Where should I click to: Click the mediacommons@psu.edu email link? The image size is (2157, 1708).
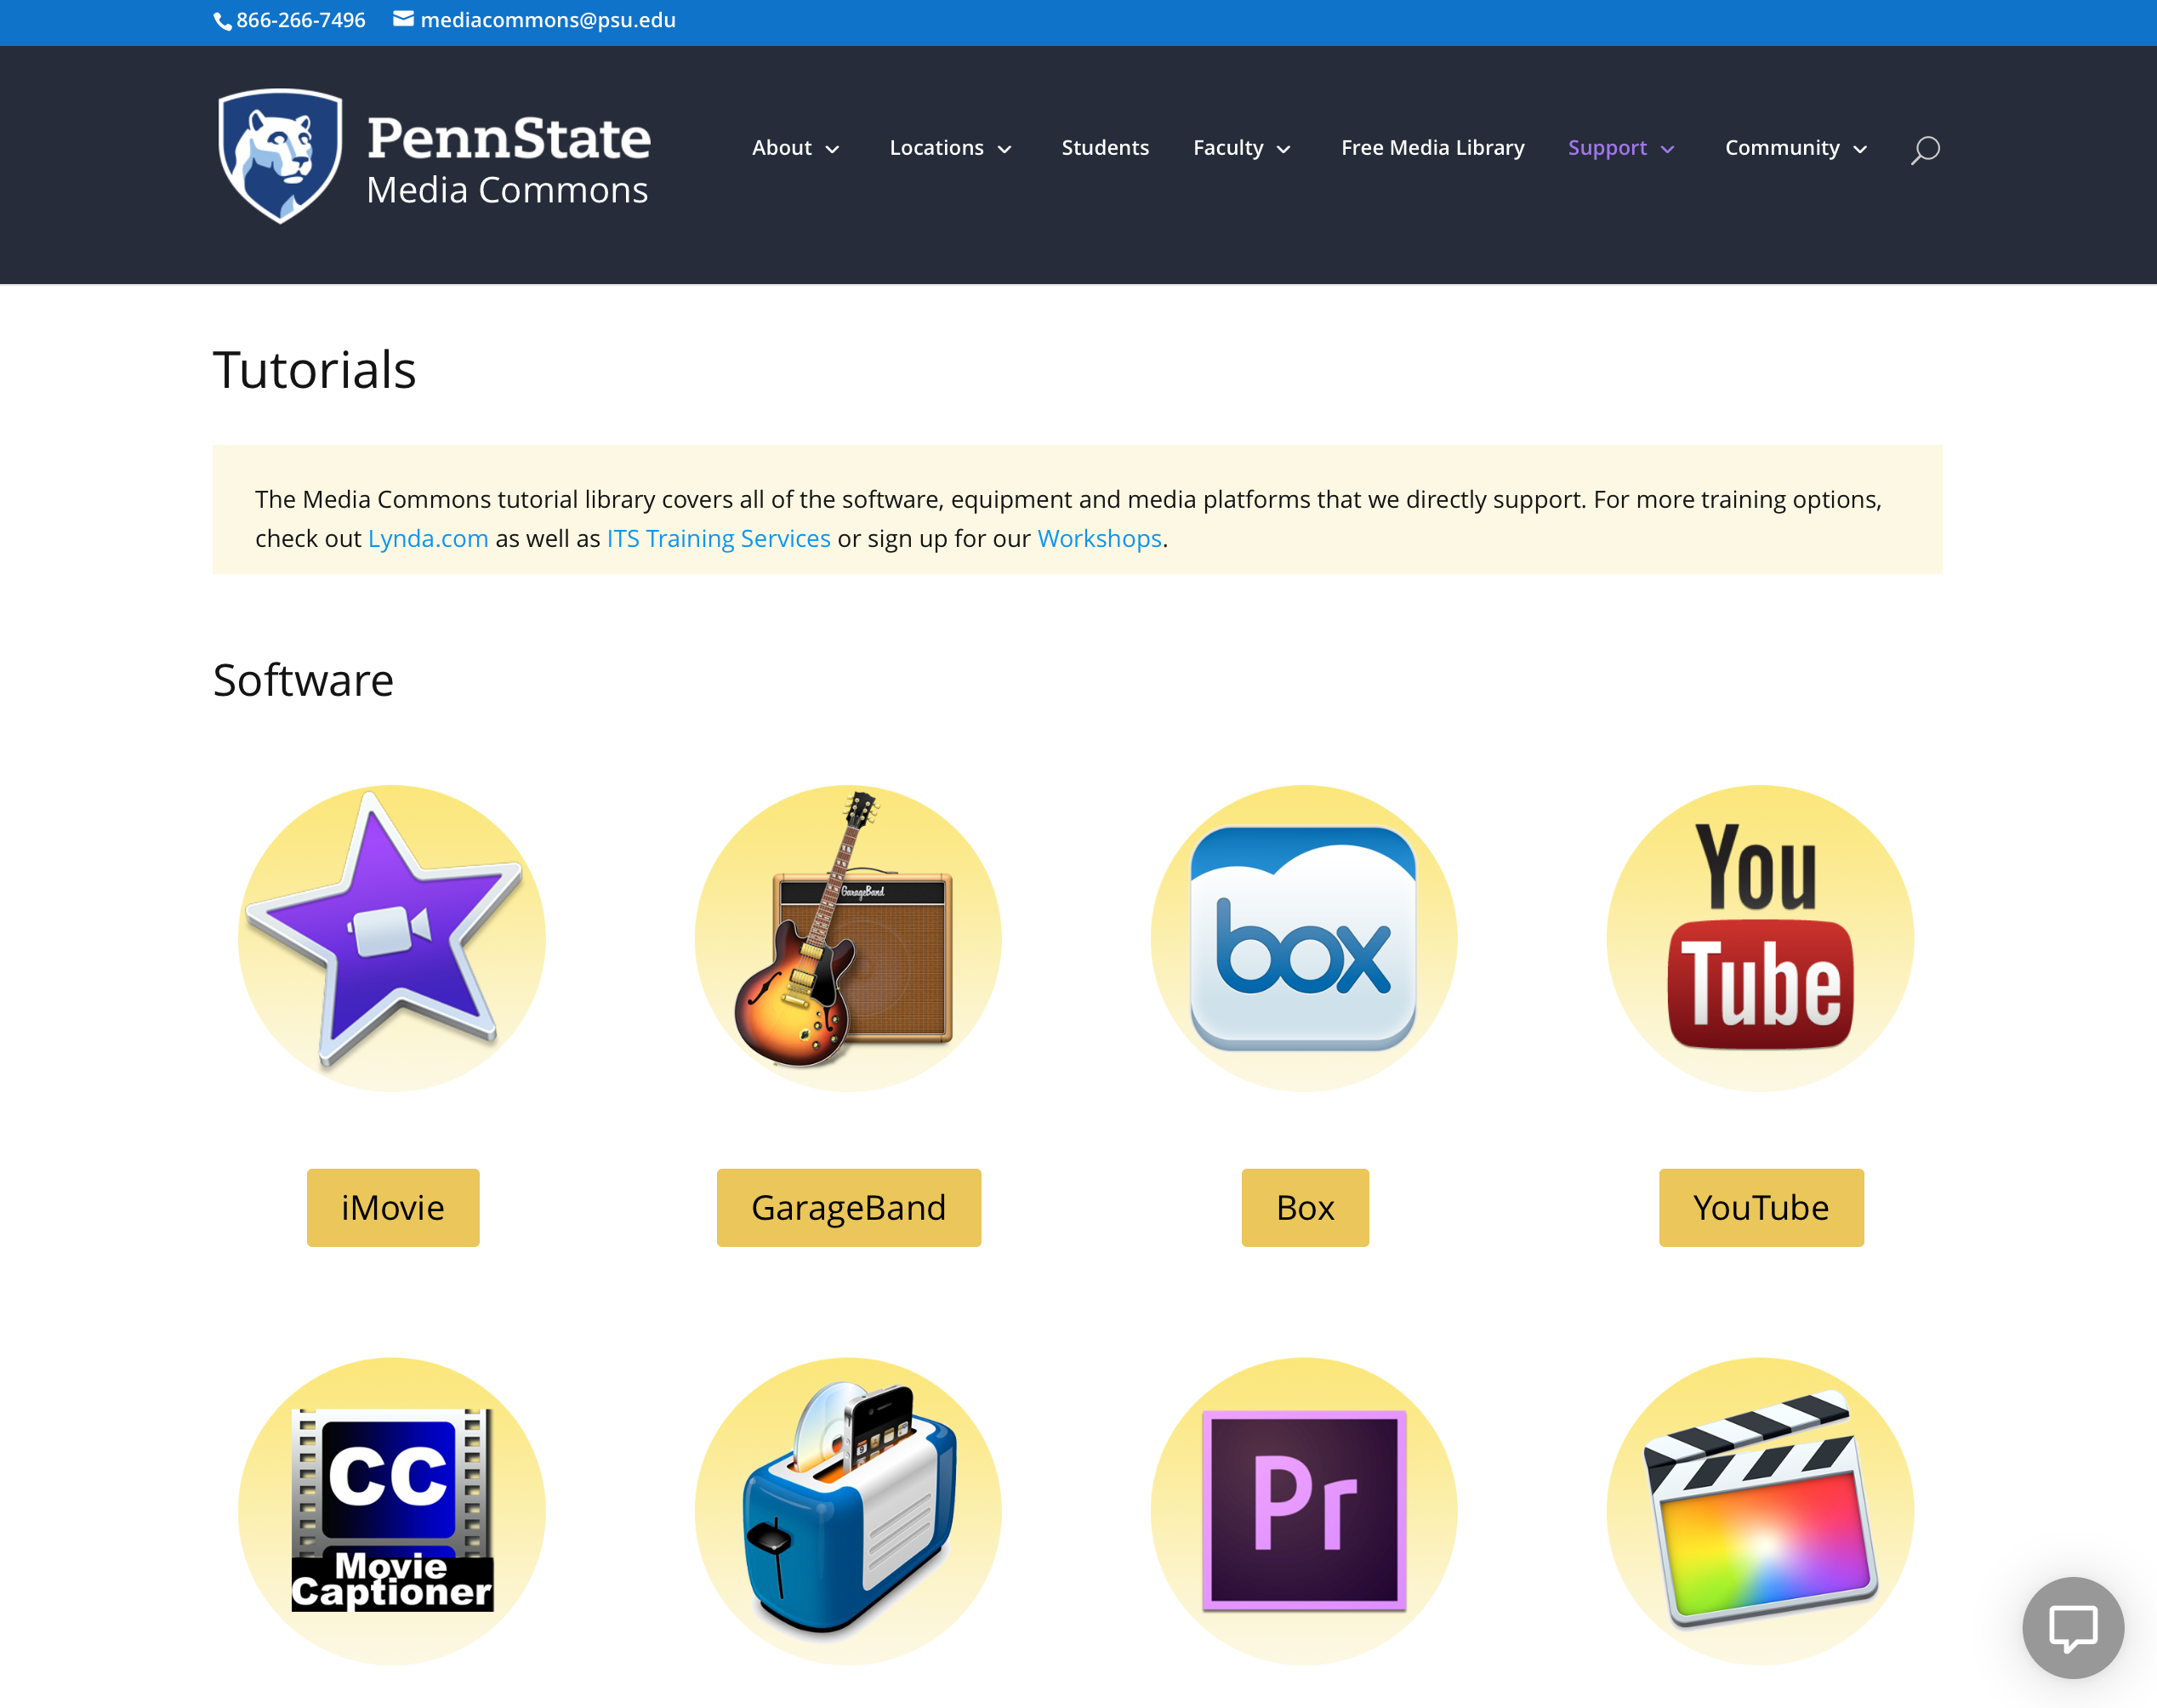click(548, 20)
